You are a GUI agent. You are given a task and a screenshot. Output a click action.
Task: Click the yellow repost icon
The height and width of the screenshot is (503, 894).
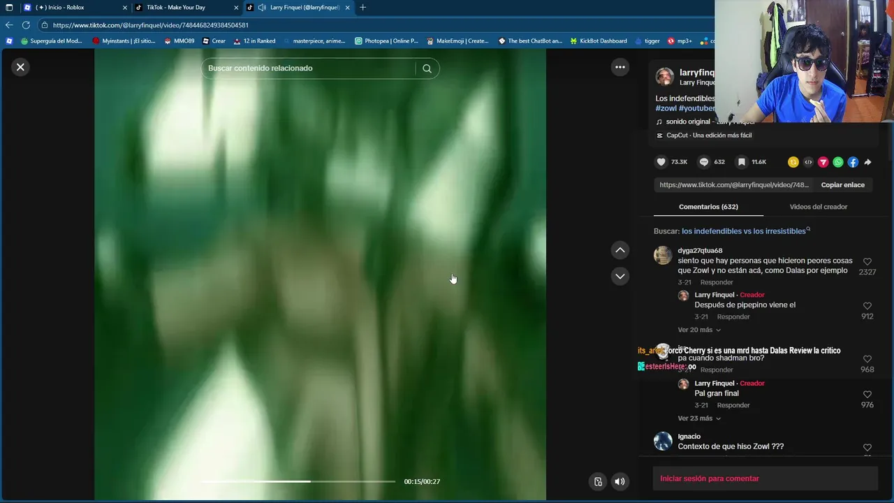pos(793,162)
